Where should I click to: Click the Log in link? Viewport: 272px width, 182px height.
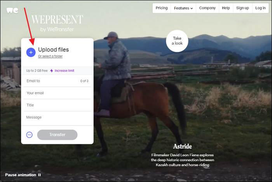point(260,8)
